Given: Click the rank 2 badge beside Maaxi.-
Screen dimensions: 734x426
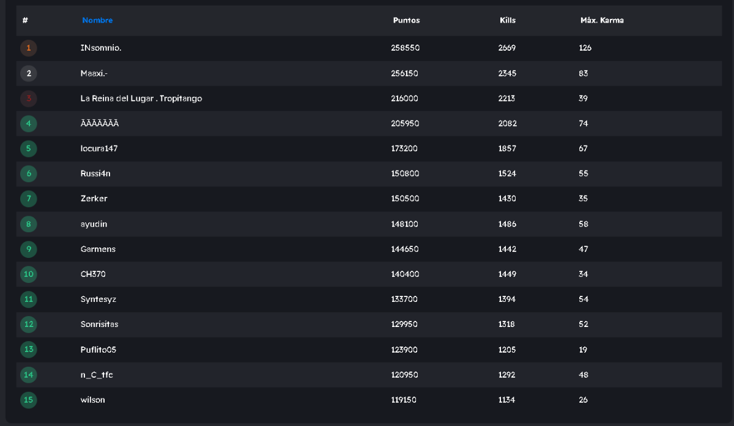Looking at the screenshot, I should [28, 73].
